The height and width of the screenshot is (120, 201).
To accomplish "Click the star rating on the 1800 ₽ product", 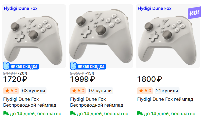I will (145, 91).
